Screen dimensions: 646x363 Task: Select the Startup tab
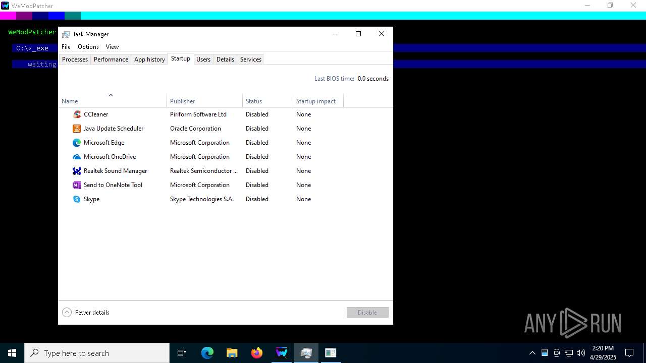(181, 58)
